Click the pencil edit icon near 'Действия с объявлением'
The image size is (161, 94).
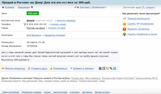pos(76,7)
